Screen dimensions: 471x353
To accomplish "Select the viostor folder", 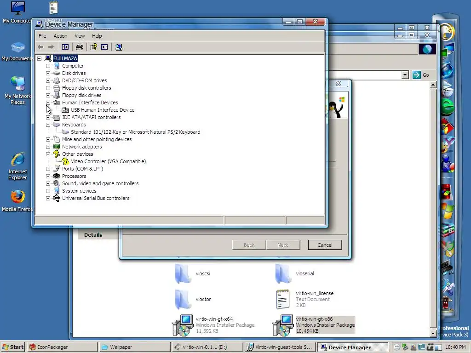I will [193, 299].
